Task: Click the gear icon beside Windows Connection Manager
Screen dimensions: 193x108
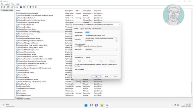Action: (17, 13)
